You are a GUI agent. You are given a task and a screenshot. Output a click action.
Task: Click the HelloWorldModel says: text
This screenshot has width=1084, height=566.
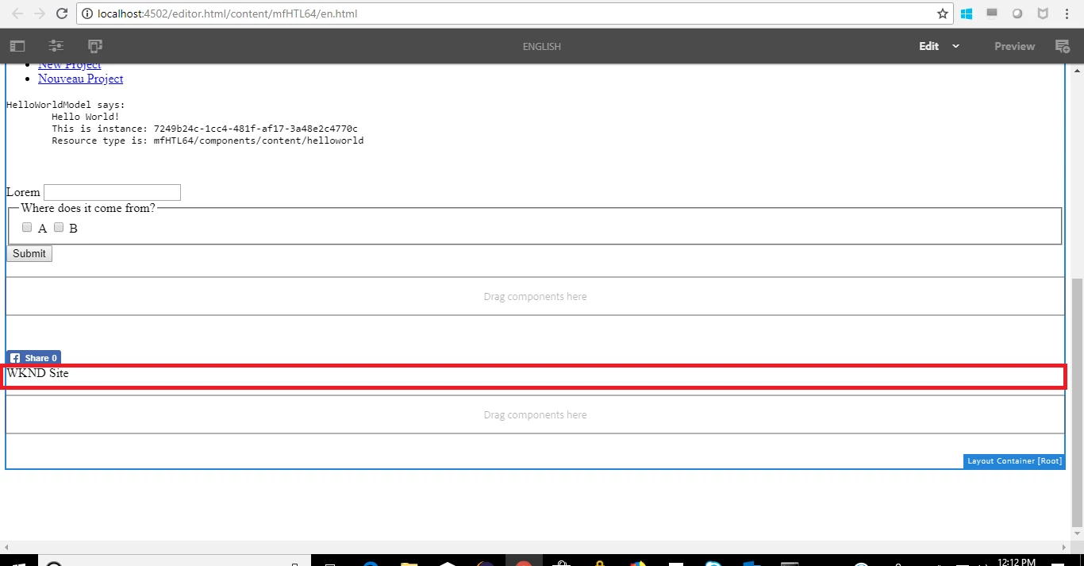coord(65,105)
